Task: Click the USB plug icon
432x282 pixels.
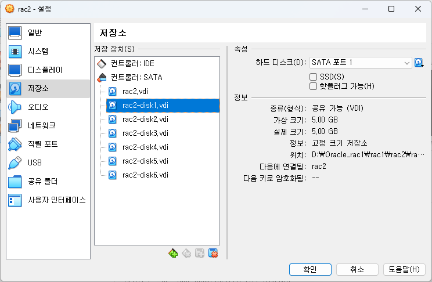Action: coord(15,162)
